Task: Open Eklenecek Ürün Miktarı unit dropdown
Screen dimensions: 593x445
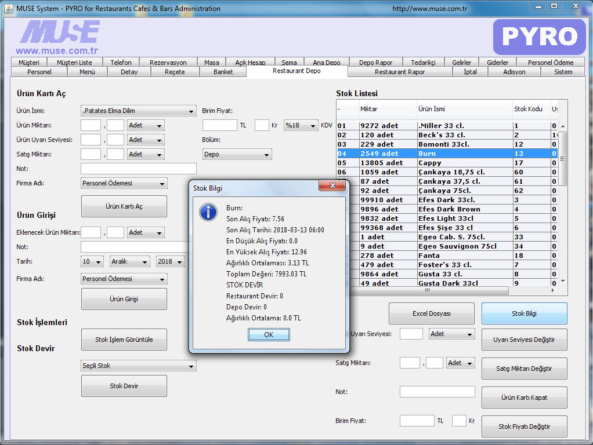Action: coord(145,232)
